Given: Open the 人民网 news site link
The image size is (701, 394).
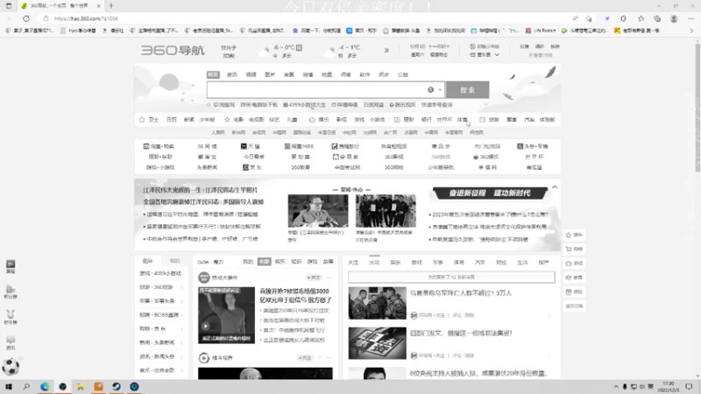Looking at the screenshot, I should tap(217, 133).
